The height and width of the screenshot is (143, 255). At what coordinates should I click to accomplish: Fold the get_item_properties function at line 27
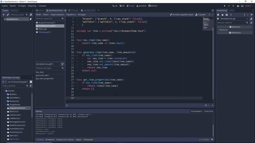(75, 80)
